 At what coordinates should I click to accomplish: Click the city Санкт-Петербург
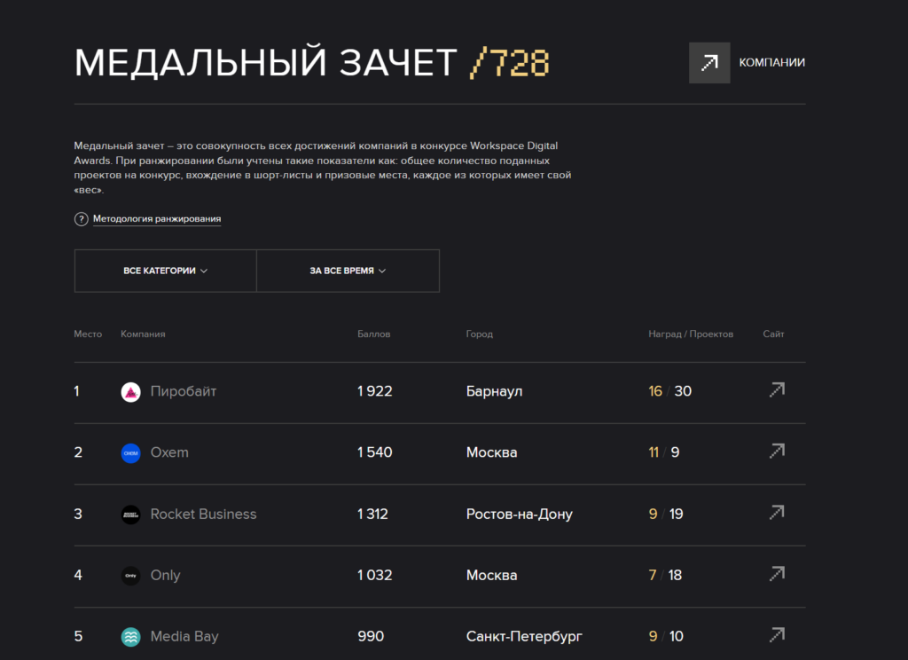(x=524, y=637)
